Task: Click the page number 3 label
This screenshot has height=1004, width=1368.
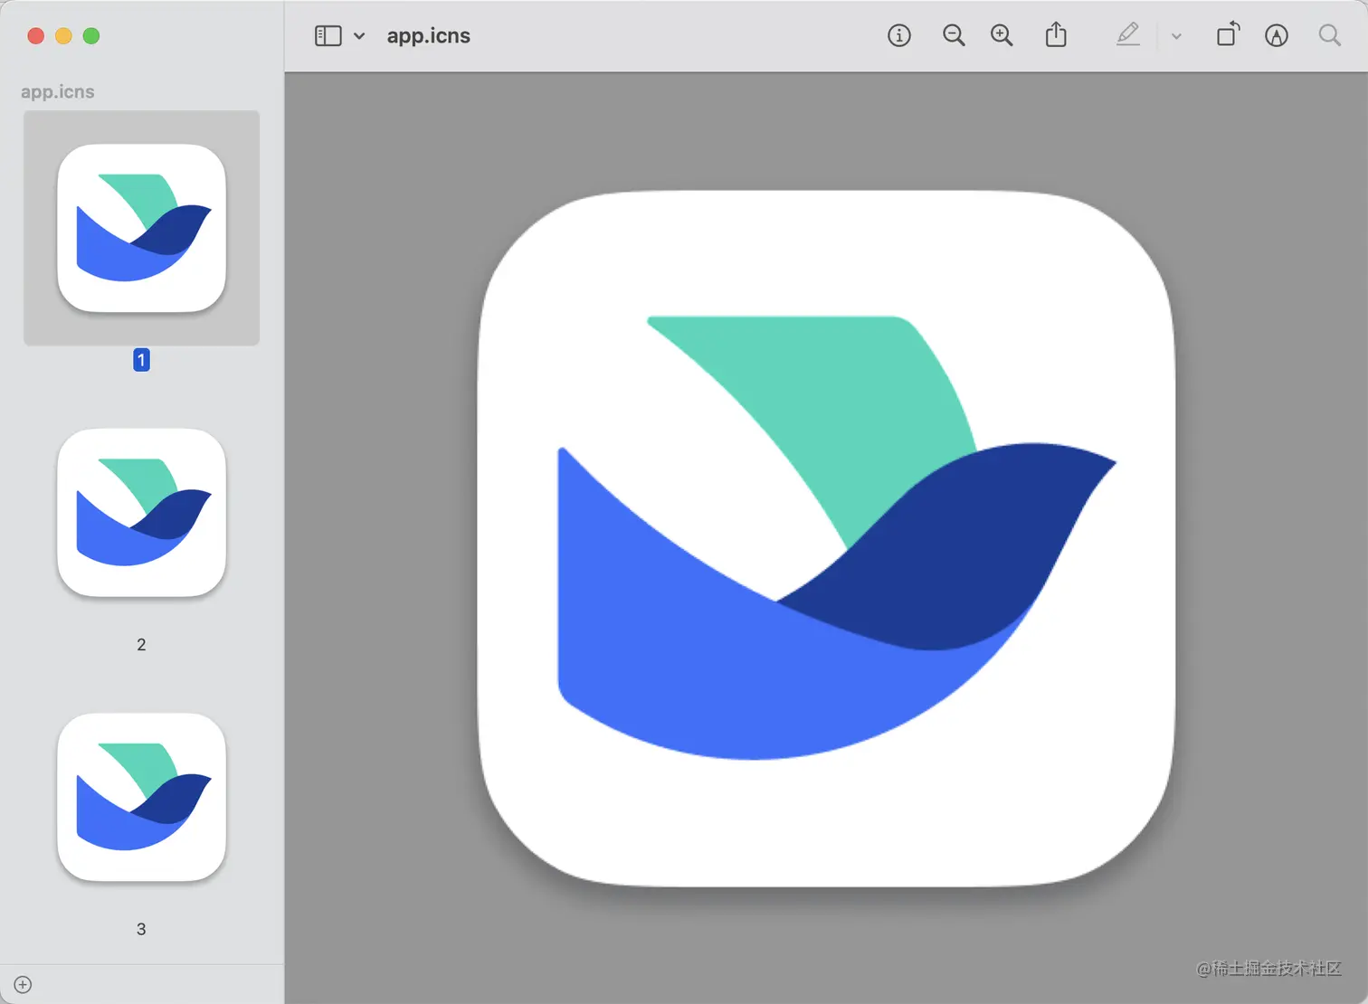Action: (x=141, y=929)
